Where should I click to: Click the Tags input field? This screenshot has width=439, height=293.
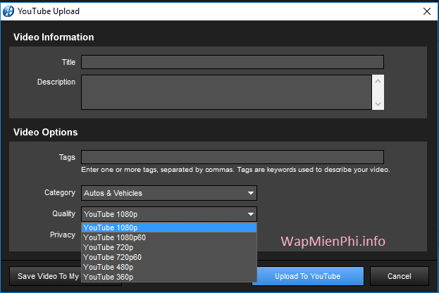coord(233,157)
